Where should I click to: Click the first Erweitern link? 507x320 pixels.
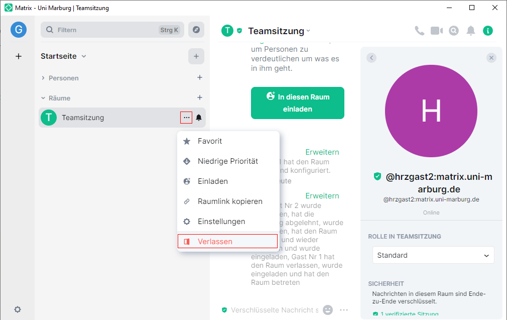322,152
